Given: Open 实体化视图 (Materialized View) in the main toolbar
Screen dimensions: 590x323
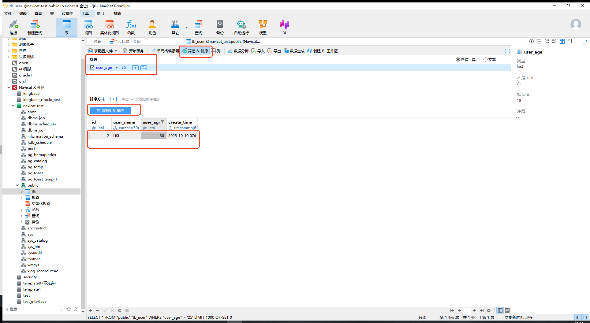Looking at the screenshot, I should pyautogui.click(x=110, y=27).
